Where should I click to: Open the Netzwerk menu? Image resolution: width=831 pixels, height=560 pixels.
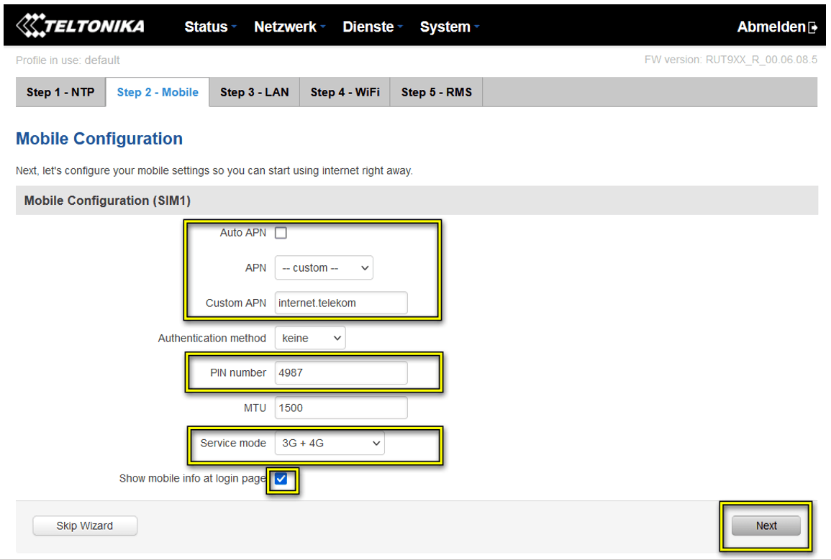(x=289, y=27)
